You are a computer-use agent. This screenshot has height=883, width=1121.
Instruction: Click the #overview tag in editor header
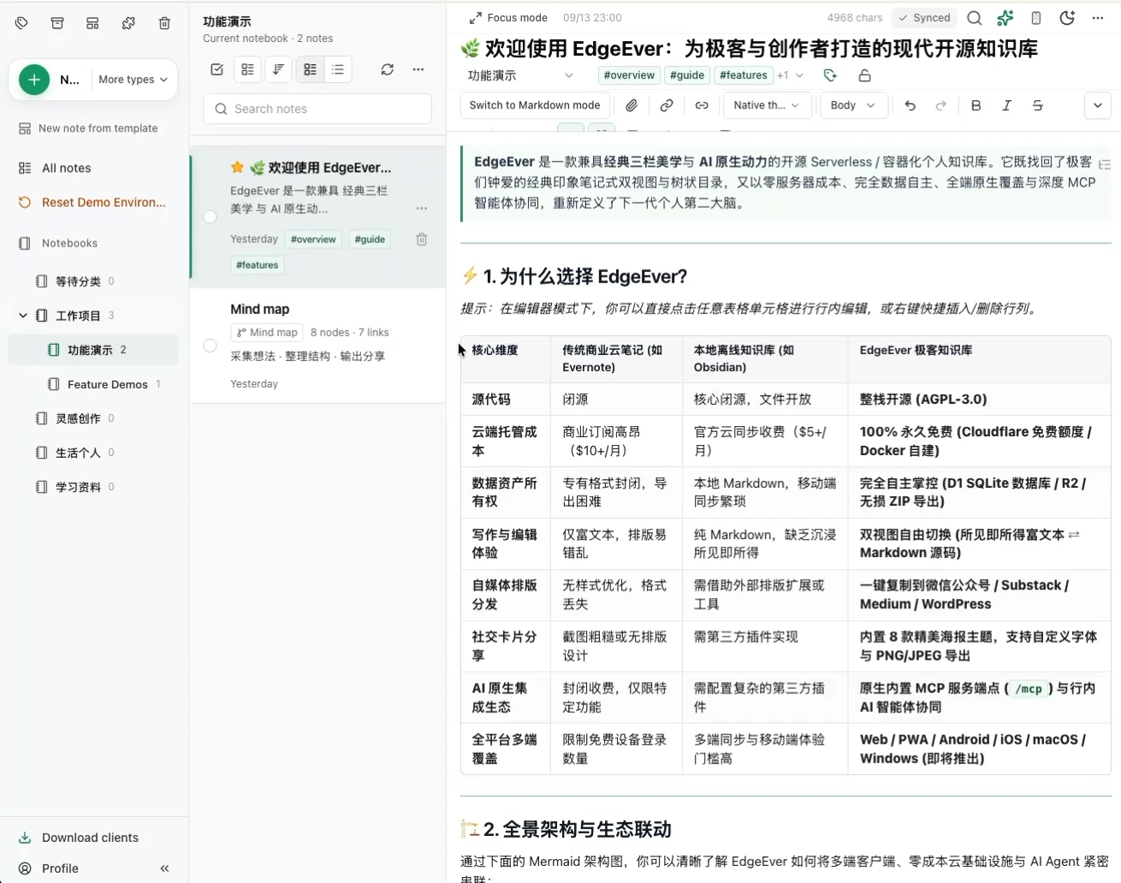629,75
